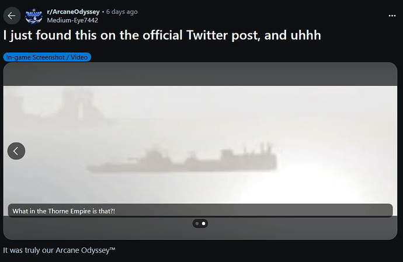403x262 pixels.
Task: Open the post's three-dot overflow menu
Action: click(392, 16)
